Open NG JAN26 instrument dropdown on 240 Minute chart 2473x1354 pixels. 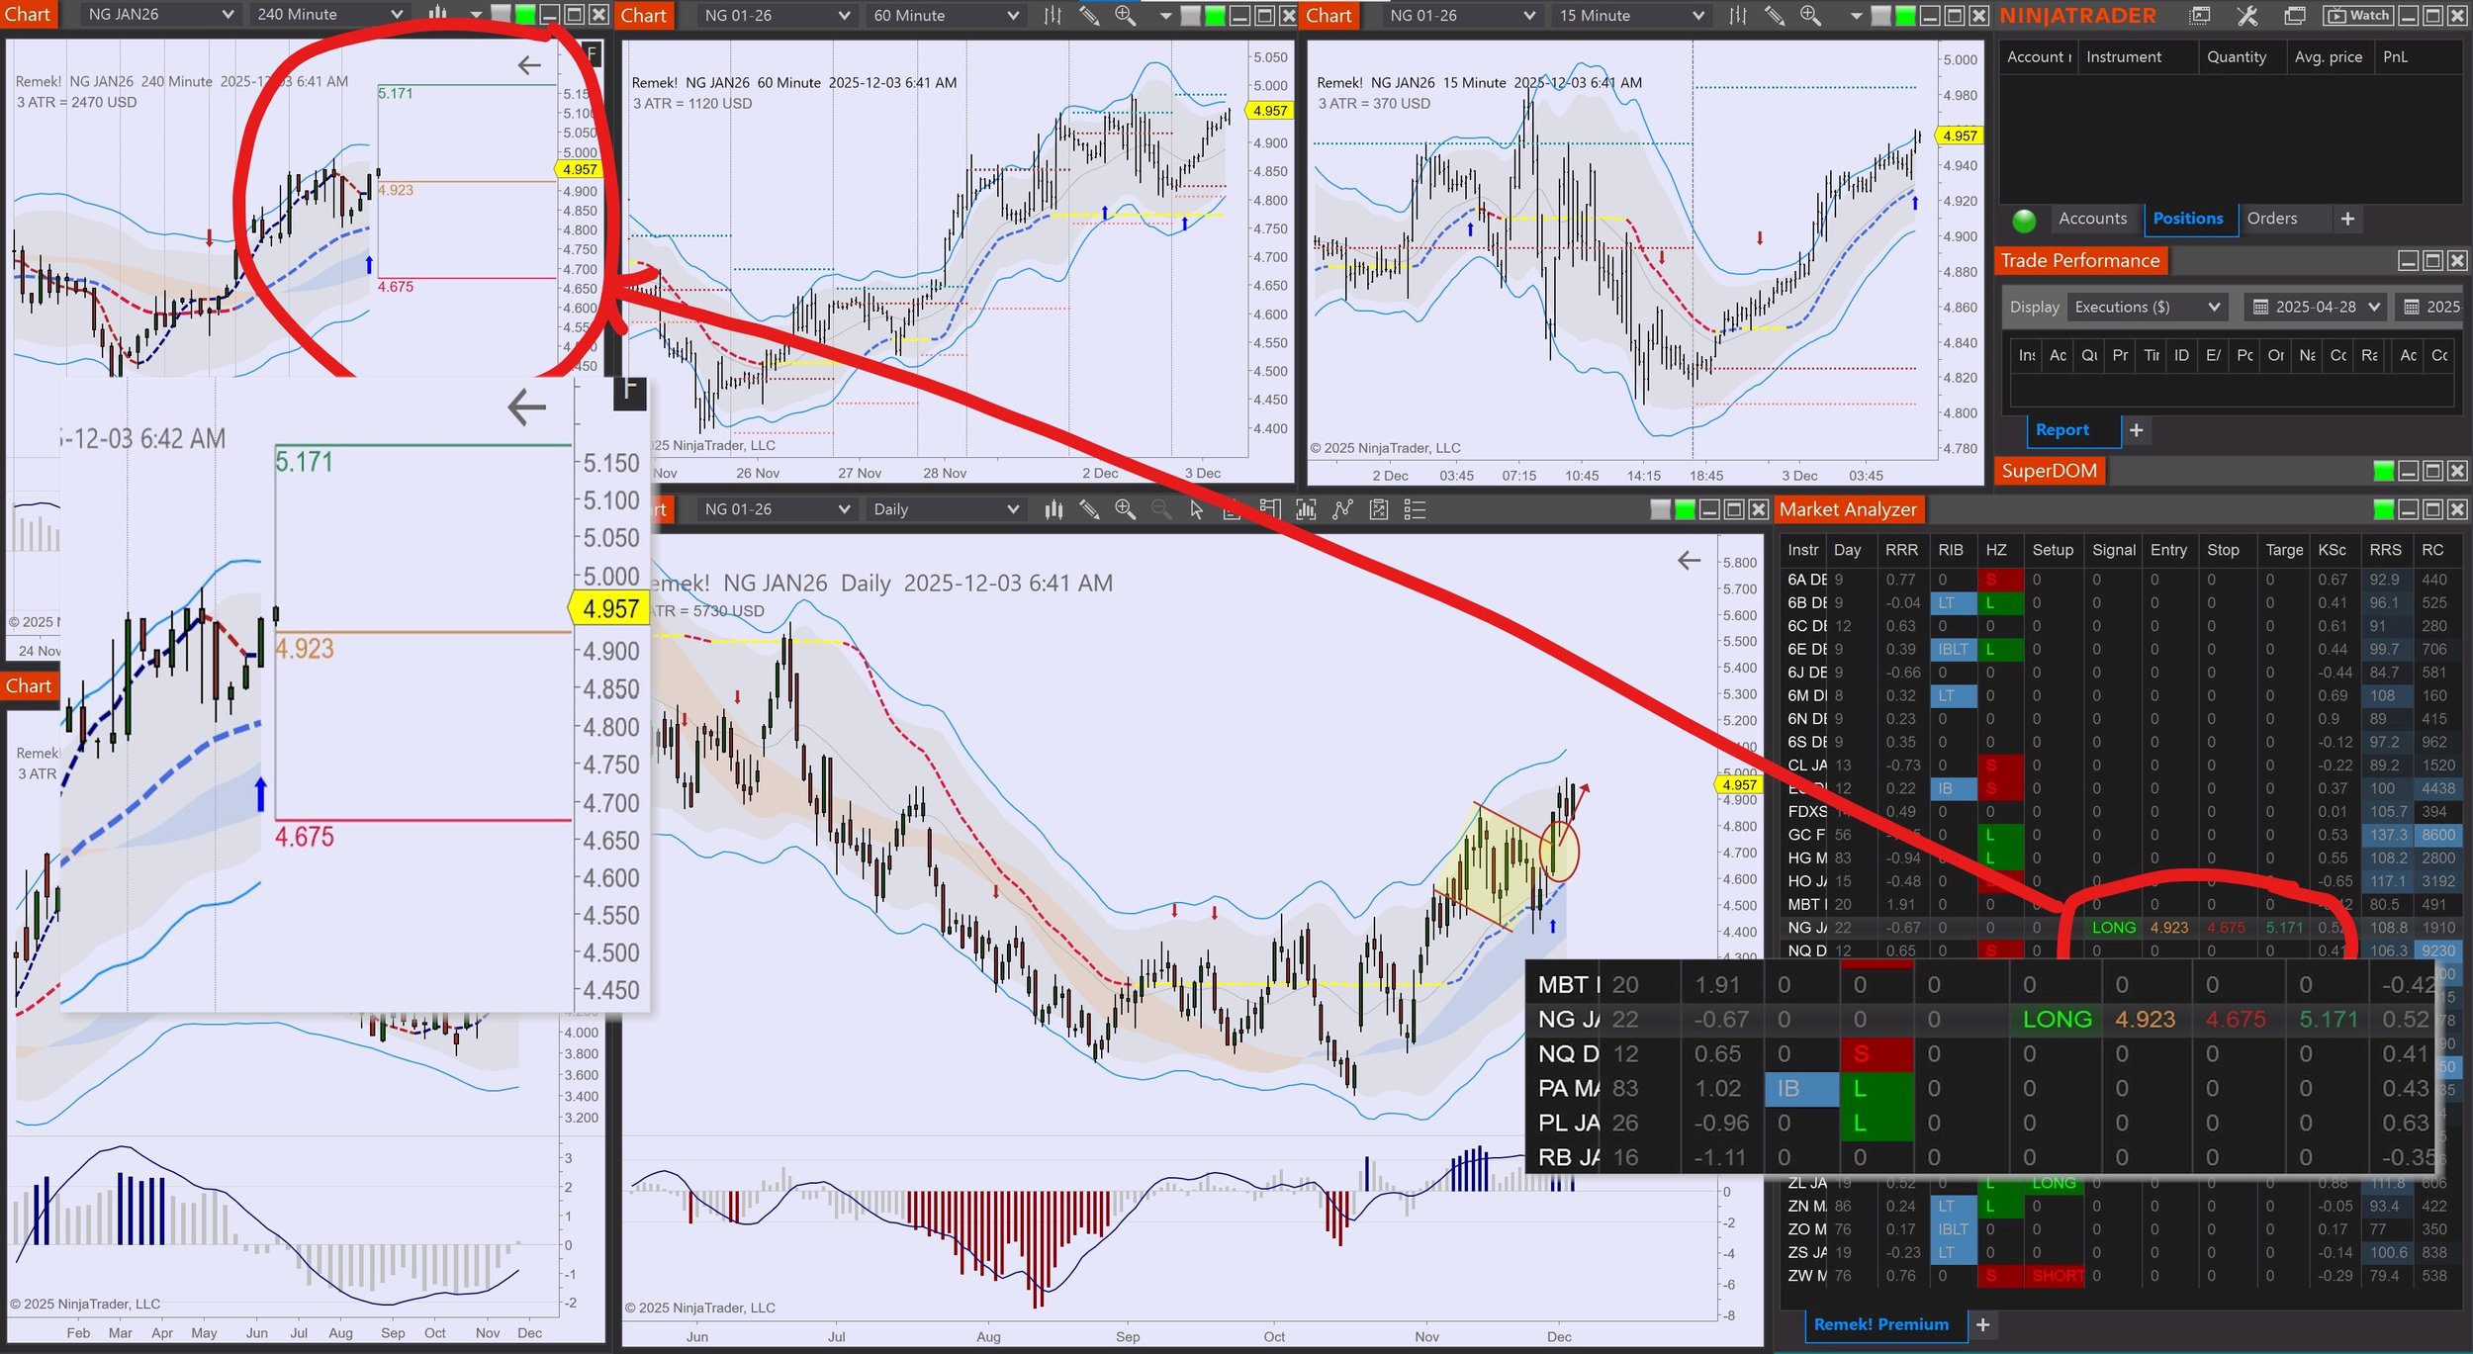160,15
